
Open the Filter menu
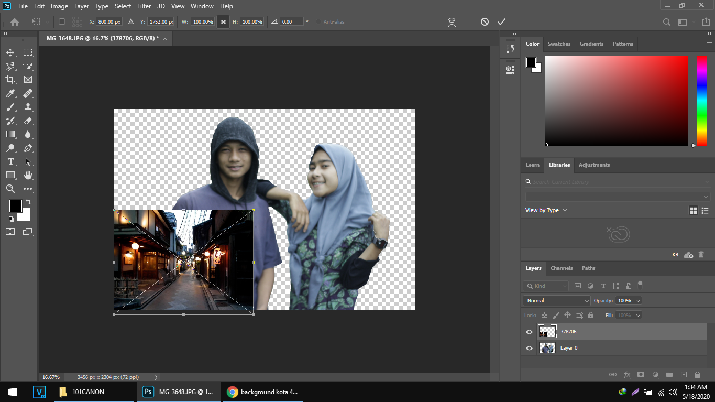pos(144,6)
